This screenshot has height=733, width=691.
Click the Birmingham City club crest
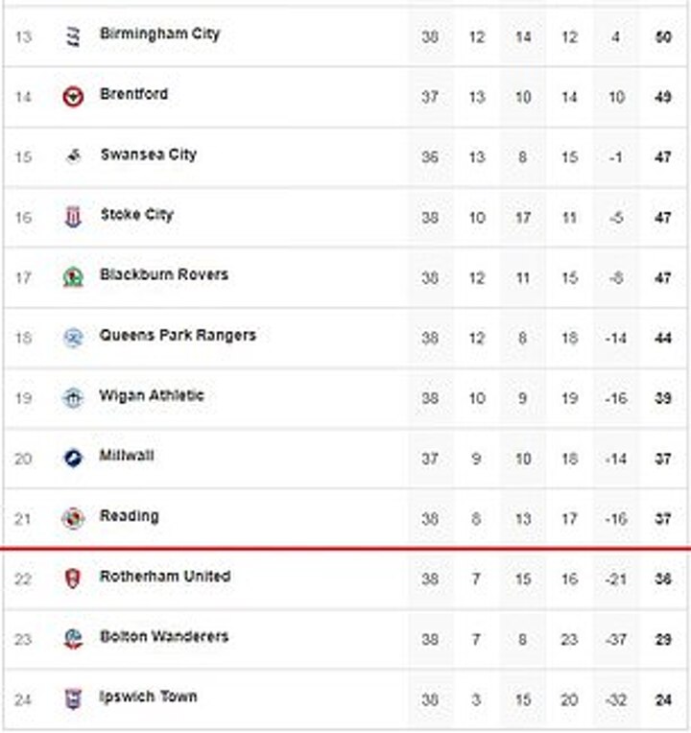[x=73, y=36]
